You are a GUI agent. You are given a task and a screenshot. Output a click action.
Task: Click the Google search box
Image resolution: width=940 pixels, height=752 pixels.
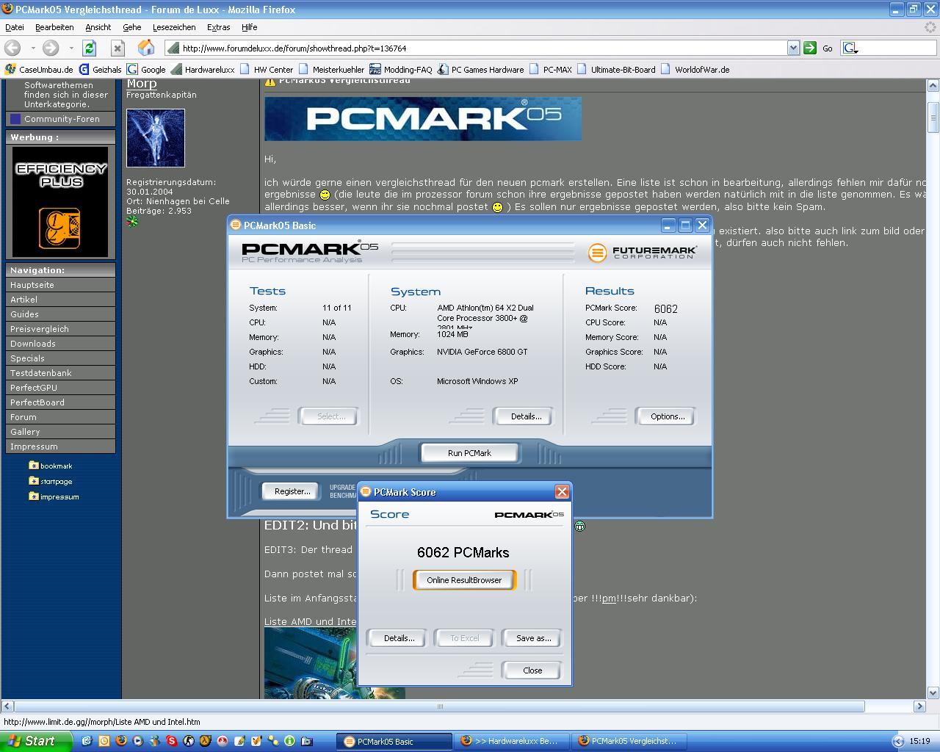[887, 48]
